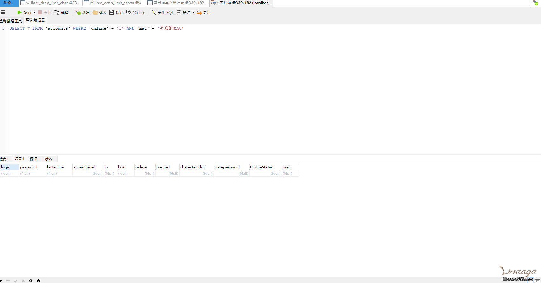Click the OnlineStatus column header
Screen dimensions: 541x283
pyautogui.click(x=262, y=167)
